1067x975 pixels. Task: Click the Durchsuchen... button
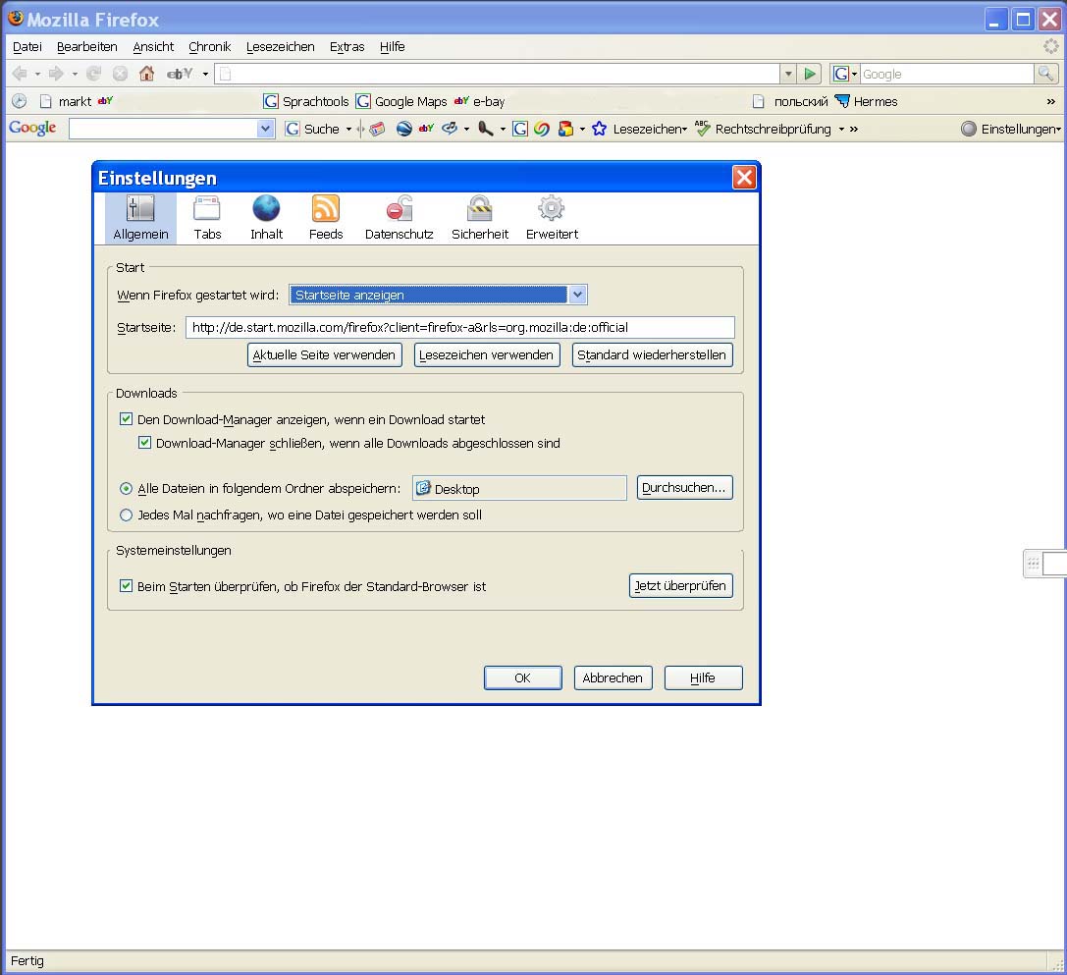click(x=684, y=487)
